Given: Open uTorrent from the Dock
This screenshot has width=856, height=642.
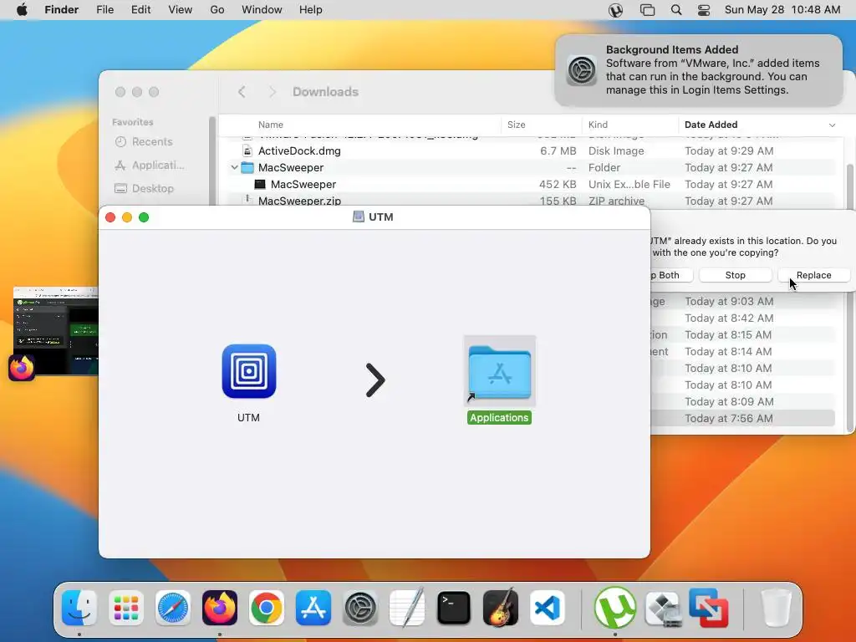Looking at the screenshot, I should (614, 608).
